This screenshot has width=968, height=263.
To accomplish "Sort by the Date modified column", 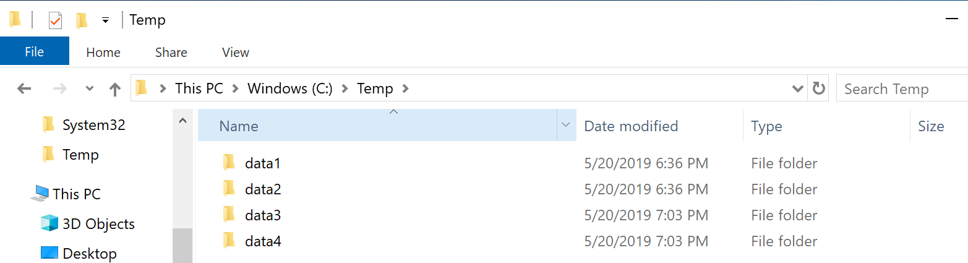I will tap(631, 126).
